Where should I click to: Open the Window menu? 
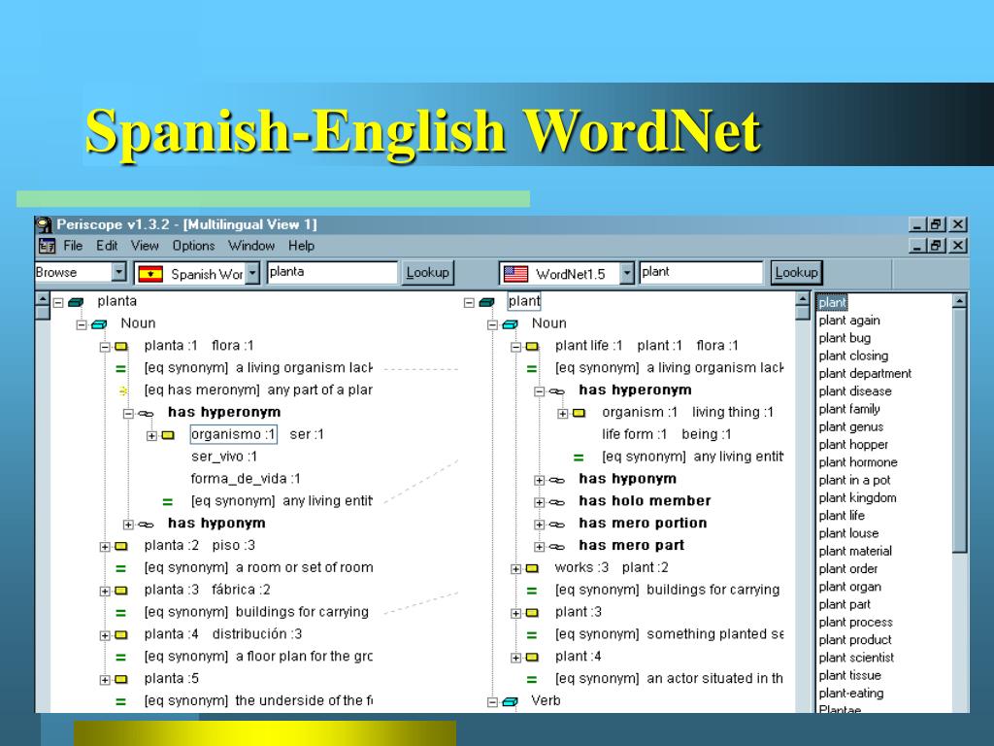point(251,246)
